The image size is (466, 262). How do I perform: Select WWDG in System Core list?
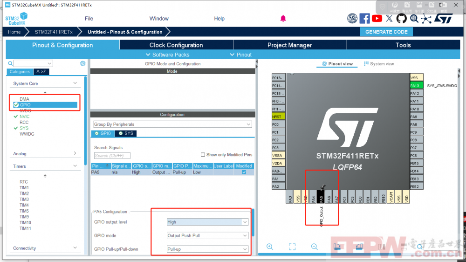[x=27, y=134]
